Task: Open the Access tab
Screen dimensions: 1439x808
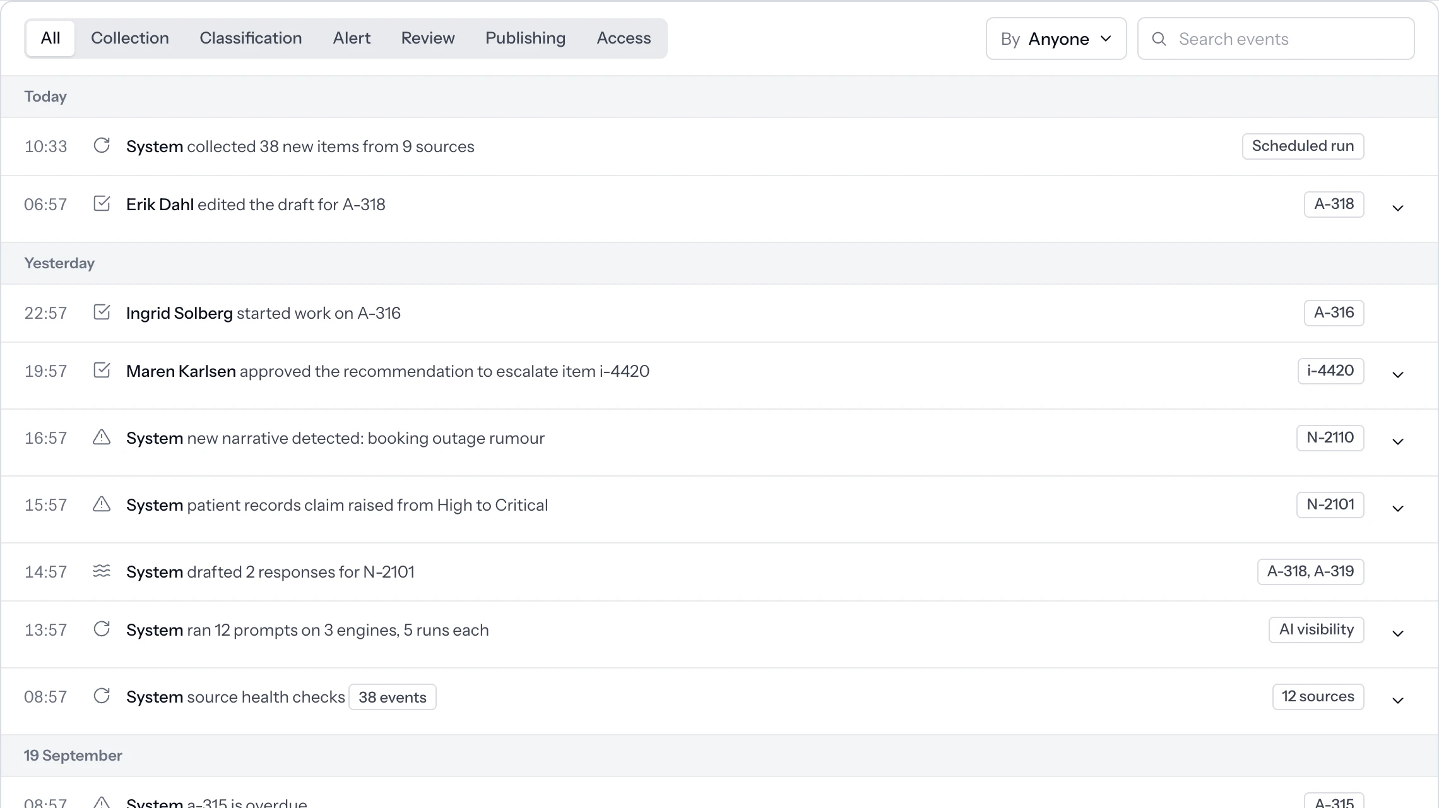Action: pos(624,39)
